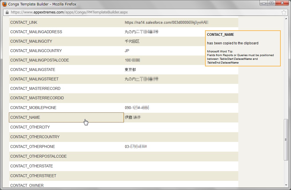
Task: Close the Conga Template Builder window
Action: [282, 3]
